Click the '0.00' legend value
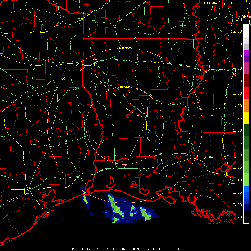251x251 pixels. [237, 205]
